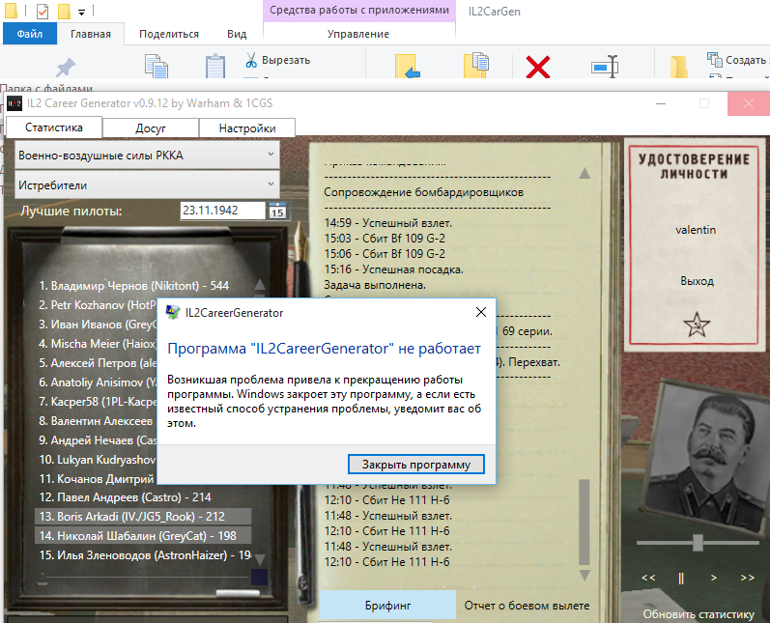Click Выход on the ID card

(x=697, y=281)
